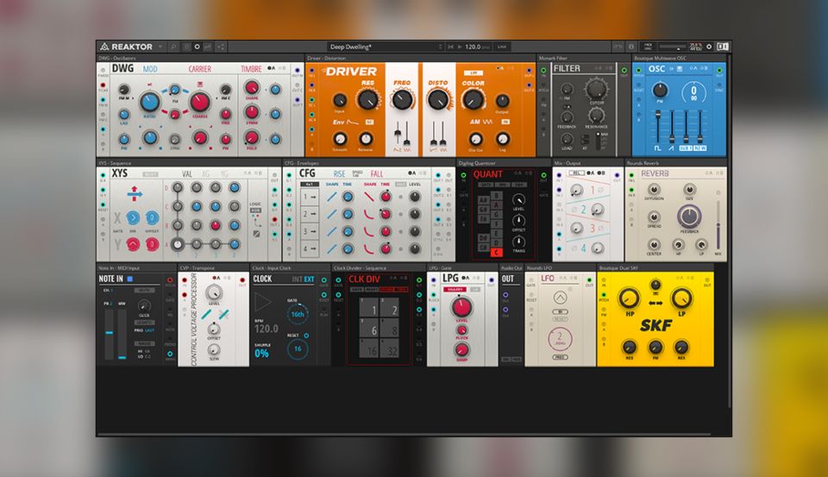
Task: Click the blue stop square in Note In
Action: [129, 279]
